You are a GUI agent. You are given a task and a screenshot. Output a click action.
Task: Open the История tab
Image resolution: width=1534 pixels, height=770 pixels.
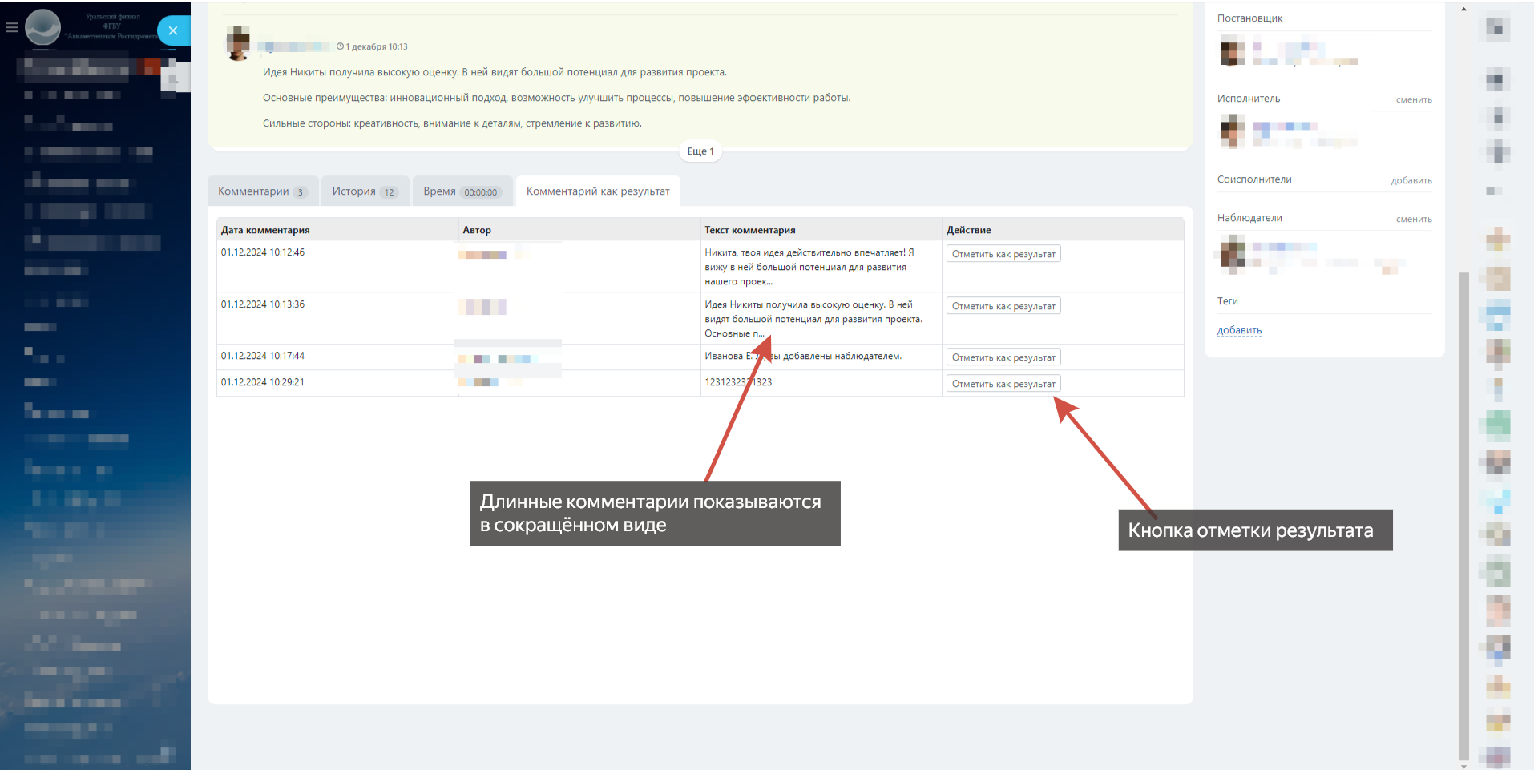click(365, 191)
